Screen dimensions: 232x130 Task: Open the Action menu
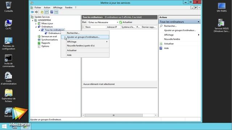[x=47, y=8]
